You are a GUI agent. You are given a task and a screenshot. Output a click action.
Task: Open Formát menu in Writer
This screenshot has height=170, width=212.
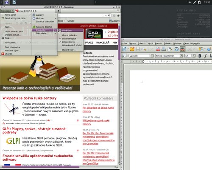click(158, 43)
